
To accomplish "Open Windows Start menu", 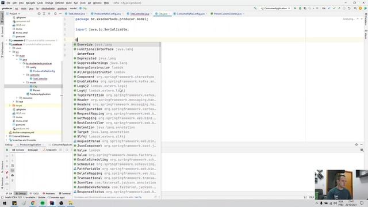I will (x=5, y=203).
